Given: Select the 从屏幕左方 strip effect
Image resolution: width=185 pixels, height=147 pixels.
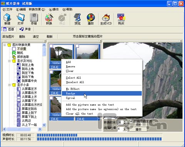Looking at the screenshot, I should click(19, 89).
